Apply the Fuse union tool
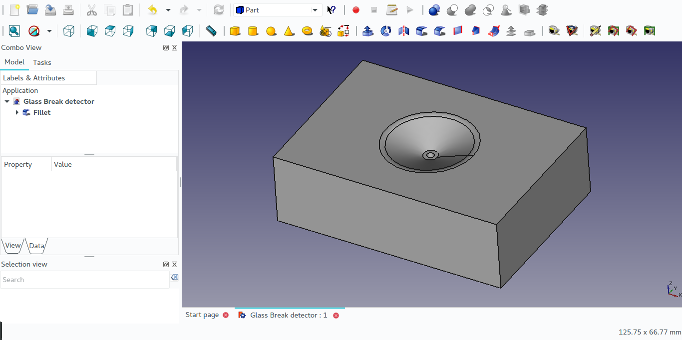This screenshot has height=340, width=682. (x=470, y=10)
